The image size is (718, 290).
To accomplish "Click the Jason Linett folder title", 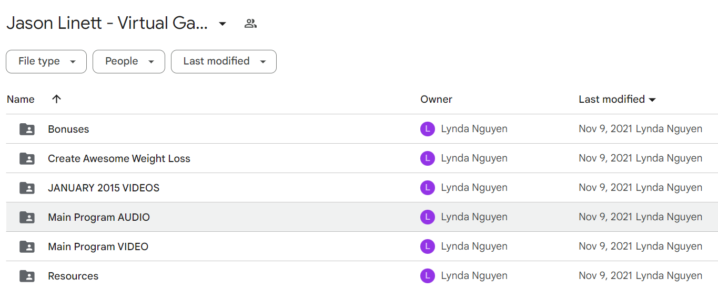I will pyautogui.click(x=107, y=24).
